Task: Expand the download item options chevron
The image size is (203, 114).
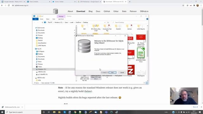Action: click(22, 107)
